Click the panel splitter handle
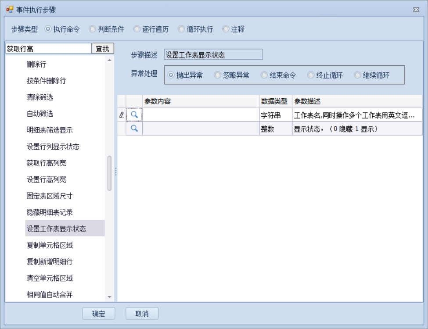Viewport: 428px width, 329px height. [x=116, y=171]
